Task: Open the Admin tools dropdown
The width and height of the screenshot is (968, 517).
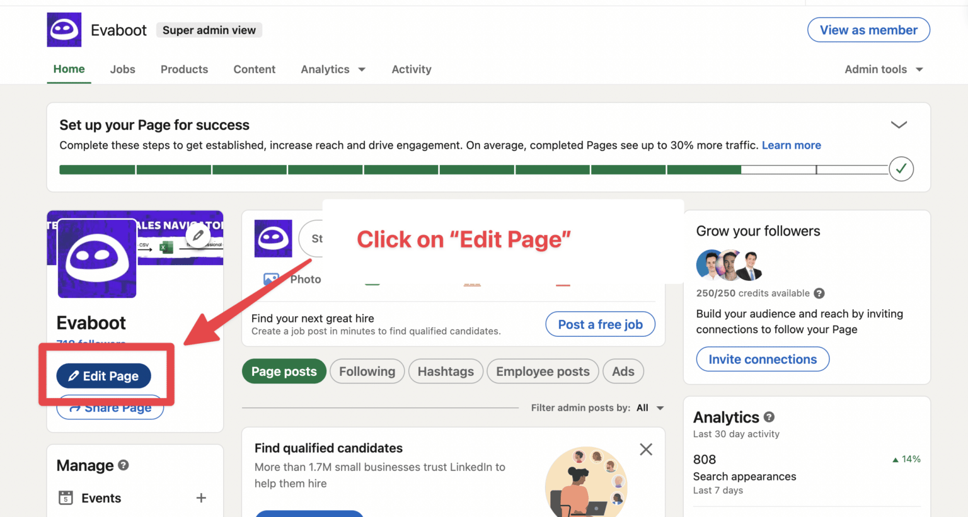Action: coord(882,69)
